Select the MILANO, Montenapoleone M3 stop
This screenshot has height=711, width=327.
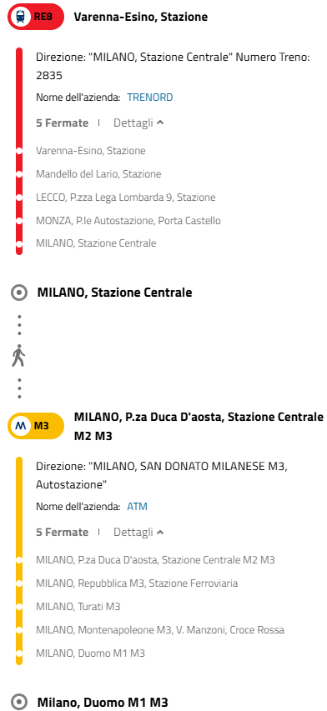160,630
